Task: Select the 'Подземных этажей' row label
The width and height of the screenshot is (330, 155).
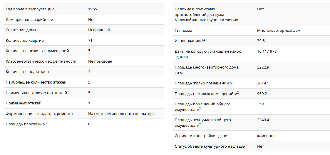Action: tap(24, 103)
